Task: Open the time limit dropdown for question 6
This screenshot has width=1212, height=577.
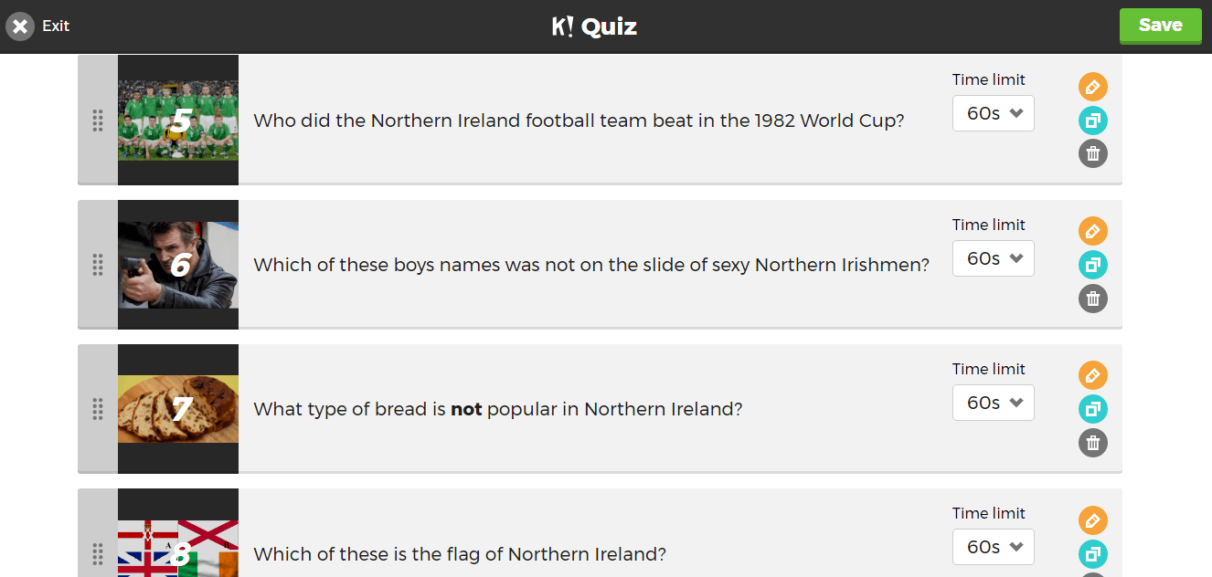Action: point(994,258)
